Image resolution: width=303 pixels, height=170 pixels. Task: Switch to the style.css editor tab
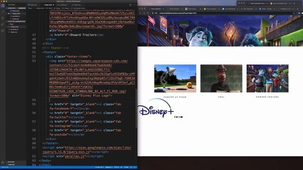(77, 5)
